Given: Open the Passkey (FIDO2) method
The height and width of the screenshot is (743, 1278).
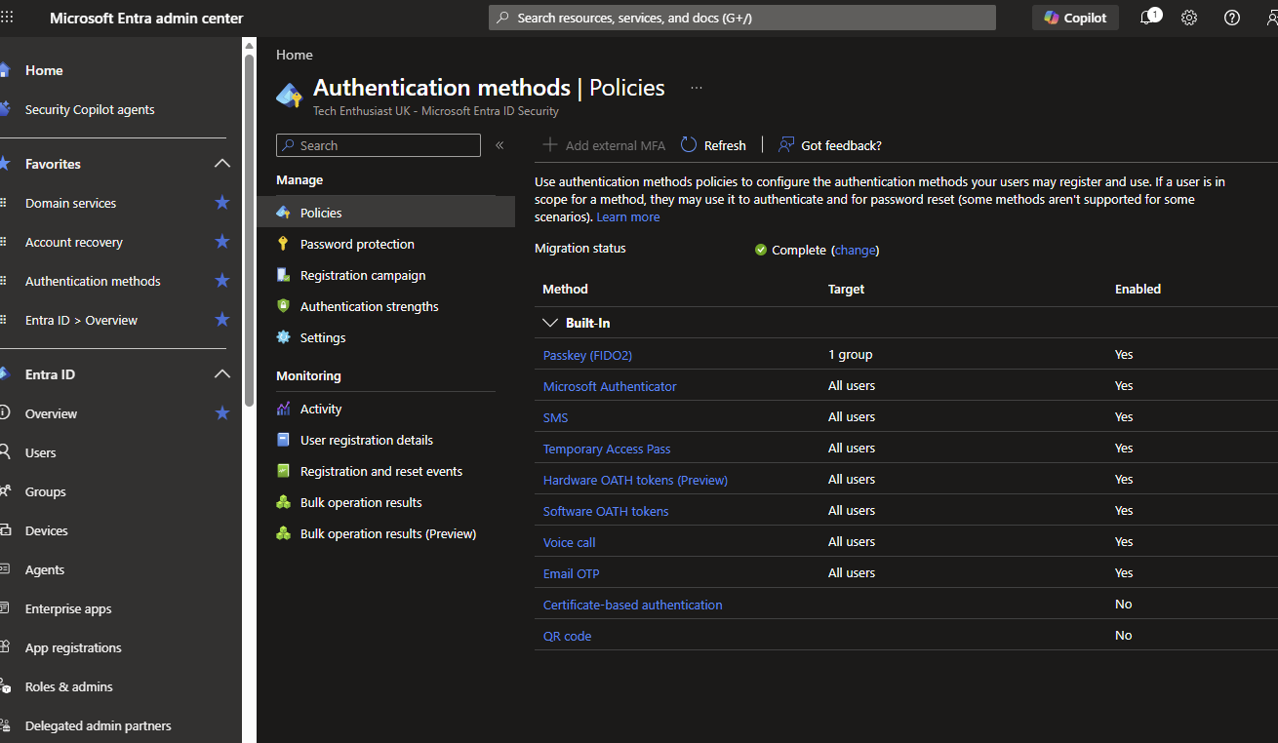Looking at the screenshot, I should (587, 355).
